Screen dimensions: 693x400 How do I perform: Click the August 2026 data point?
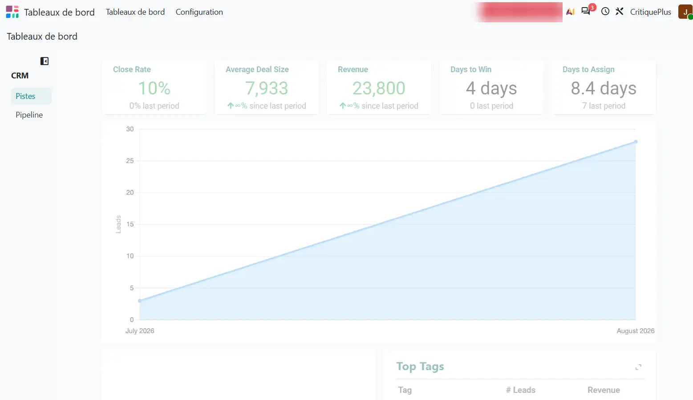click(x=636, y=142)
